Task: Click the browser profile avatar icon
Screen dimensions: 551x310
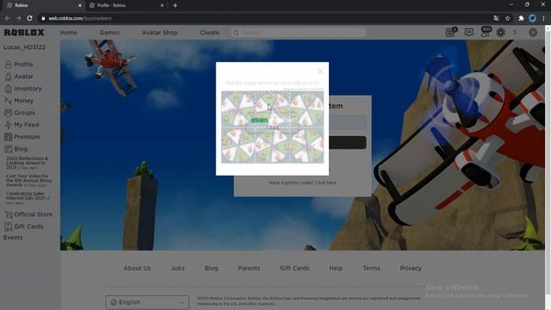Action: (x=532, y=18)
